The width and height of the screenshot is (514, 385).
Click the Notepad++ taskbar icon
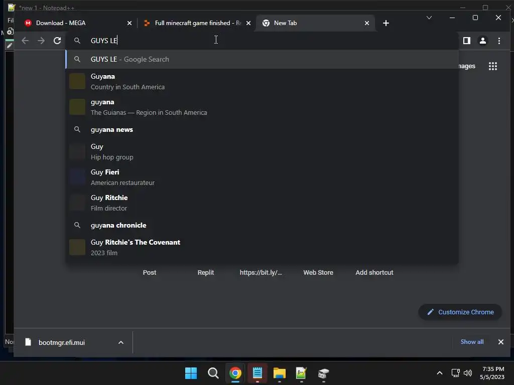[301, 373]
